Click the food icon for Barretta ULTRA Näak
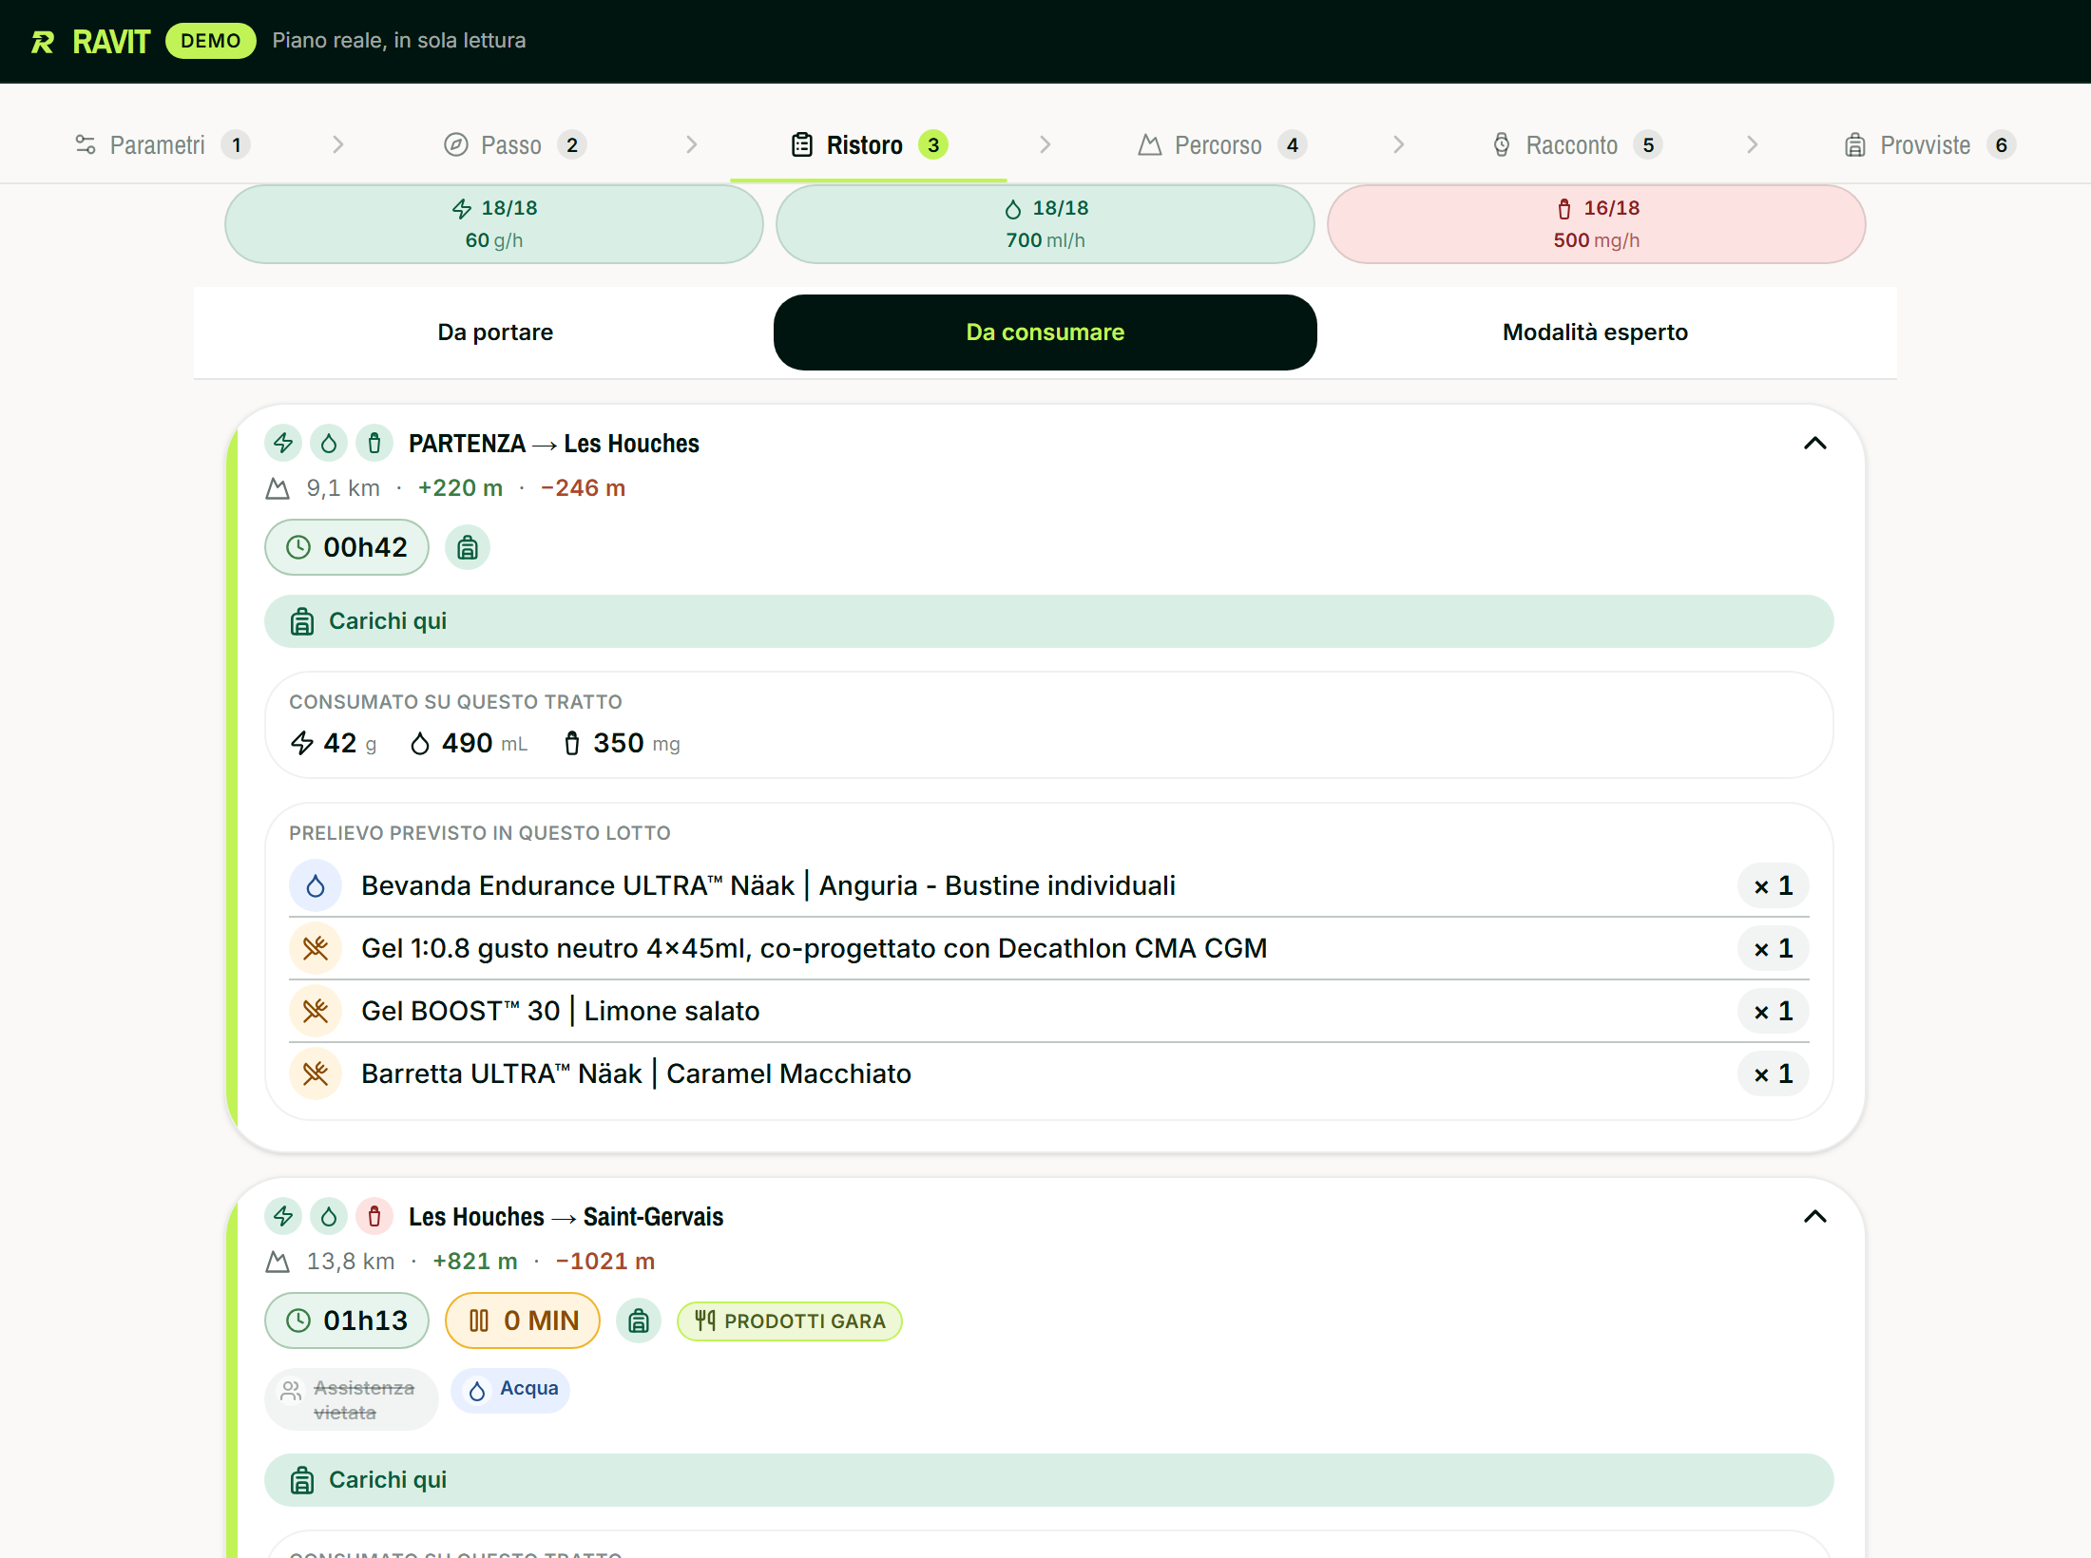Image resolution: width=2091 pixels, height=1558 pixels. [x=316, y=1074]
